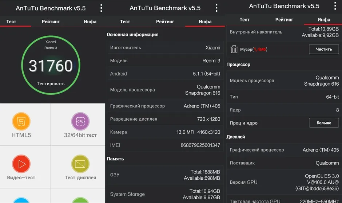Click Модель процессора row in middle screen

coord(165,90)
